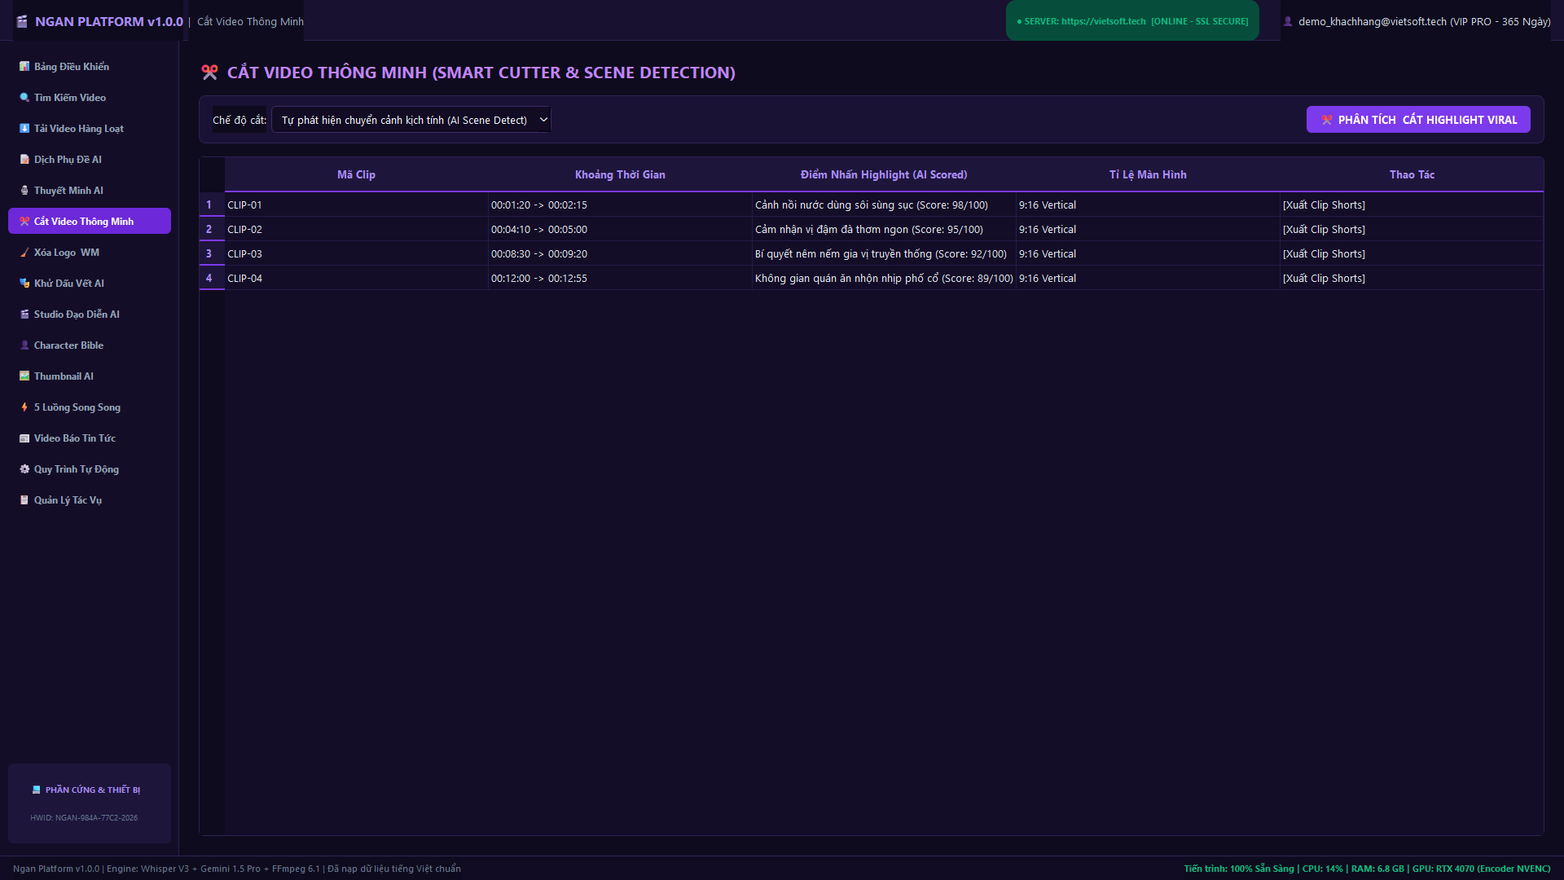Switch to Thumbnail AI page
The height and width of the screenshot is (880, 1564).
pyautogui.click(x=90, y=376)
